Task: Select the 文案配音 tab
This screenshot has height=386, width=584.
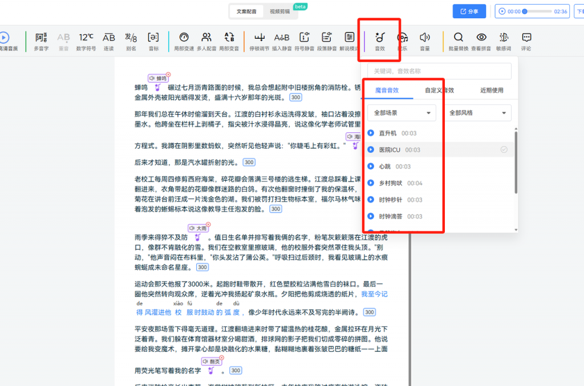Action: [246, 11]
